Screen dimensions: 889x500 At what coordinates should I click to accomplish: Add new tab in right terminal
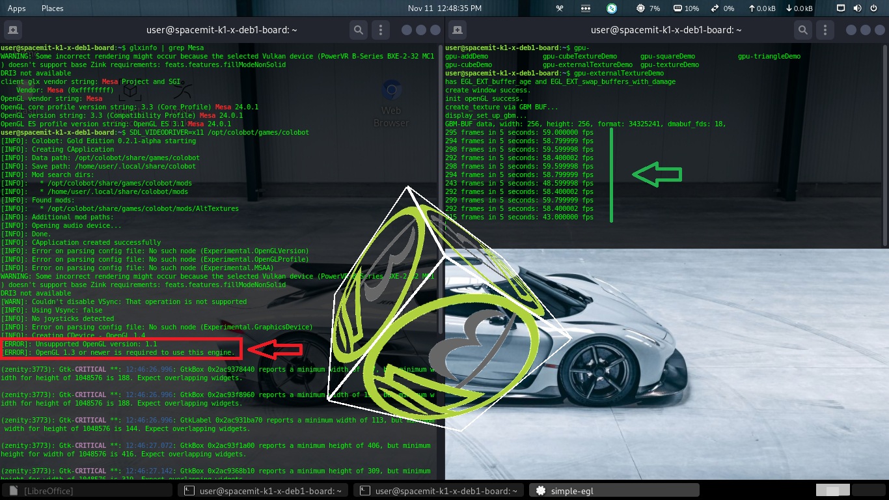[458, 30]
